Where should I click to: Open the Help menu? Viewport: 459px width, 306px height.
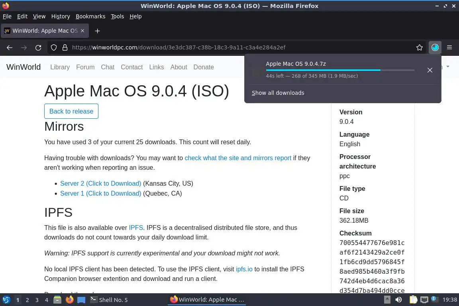tap(135, 16)
